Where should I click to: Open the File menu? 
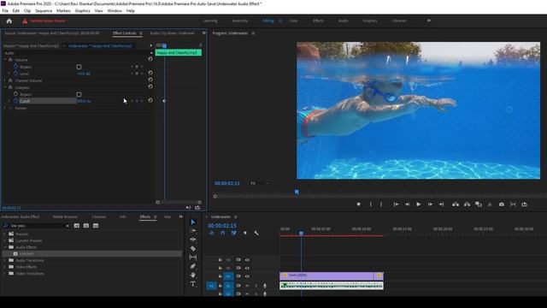click(5, 11)
